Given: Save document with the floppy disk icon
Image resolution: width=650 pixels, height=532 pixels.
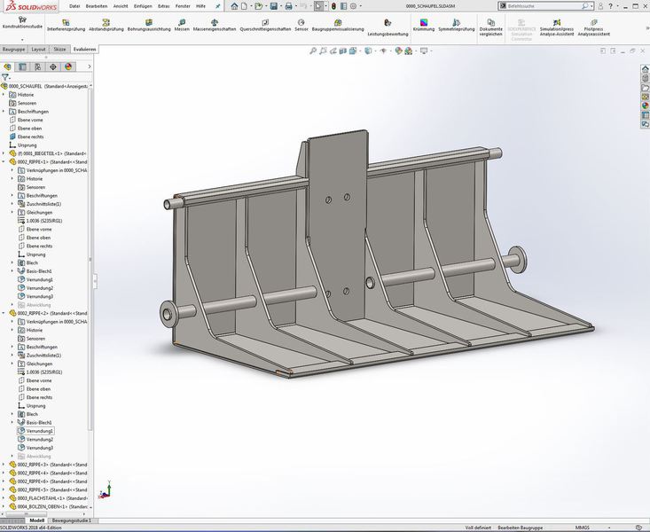Looking at the screenshot, I should pos(274,6).
